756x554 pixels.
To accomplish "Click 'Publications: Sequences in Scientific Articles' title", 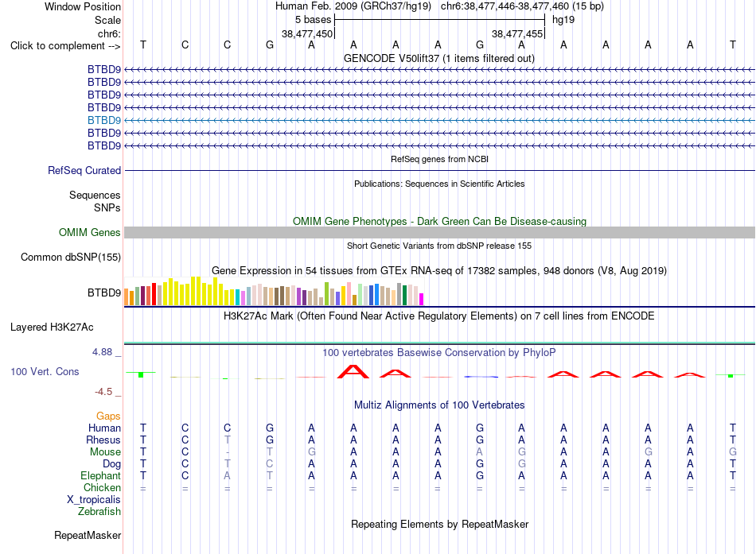I will tap(439, 184).
